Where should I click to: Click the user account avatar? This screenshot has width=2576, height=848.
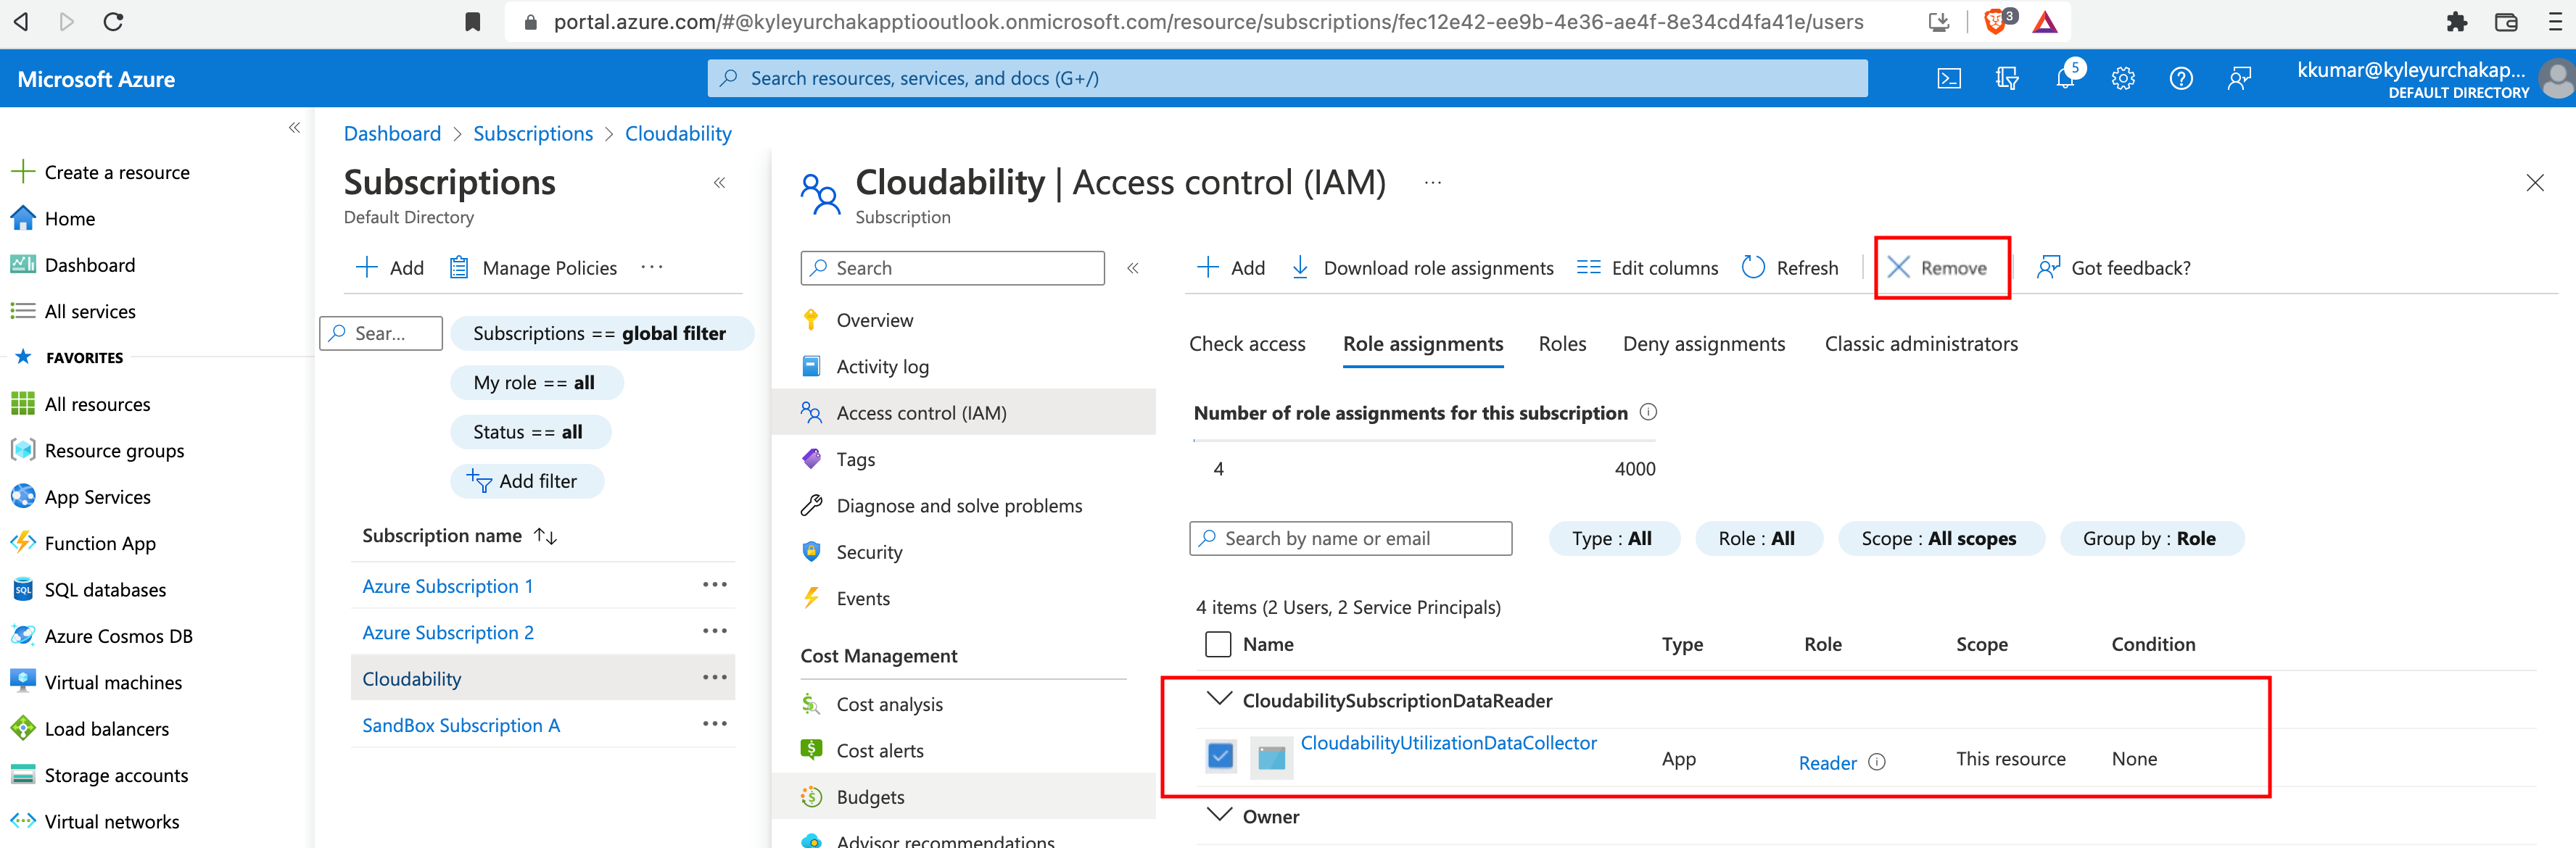pos(2558,79)
